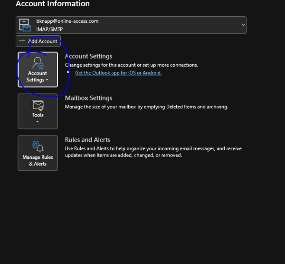The image size is (285, 264).
Task: Click the Rules and Alerts section heading
Action: (87, 140)
